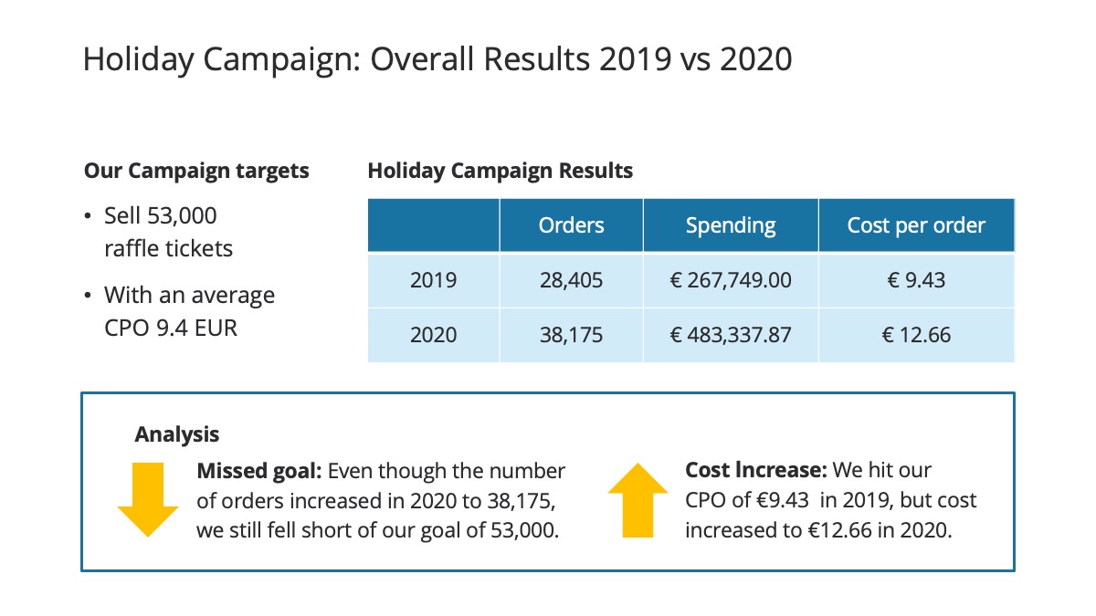Click the Orders column header

tap(571, 225)
